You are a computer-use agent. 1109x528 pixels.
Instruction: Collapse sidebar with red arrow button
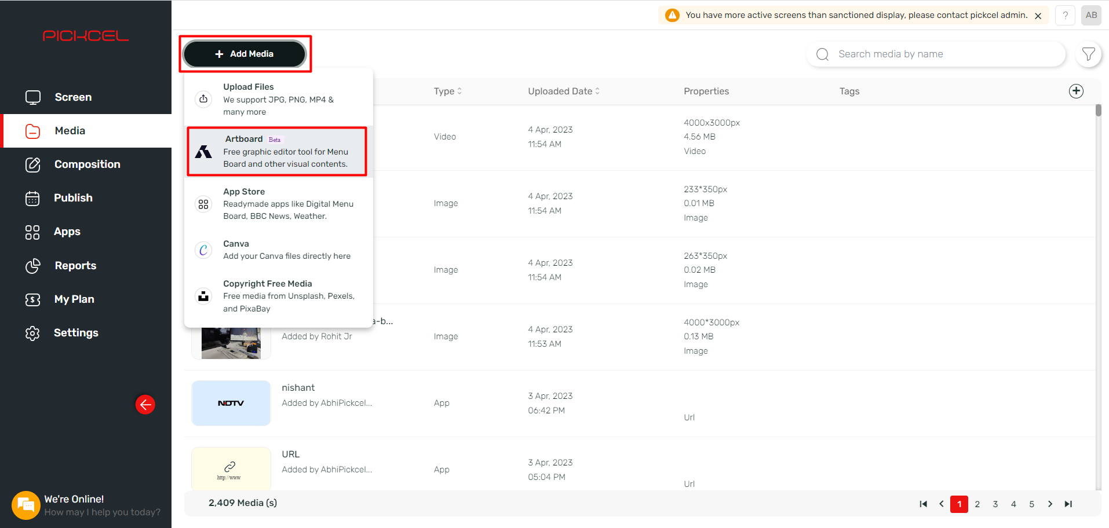point(145,404)
